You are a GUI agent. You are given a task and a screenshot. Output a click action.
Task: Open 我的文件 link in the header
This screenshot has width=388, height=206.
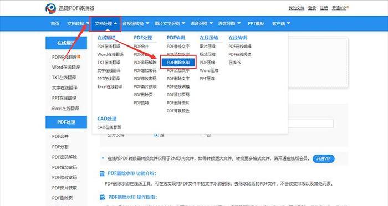(296, 8)
